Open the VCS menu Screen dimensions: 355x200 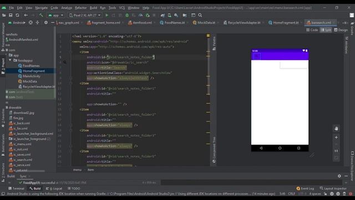click(x=122, y=8)
